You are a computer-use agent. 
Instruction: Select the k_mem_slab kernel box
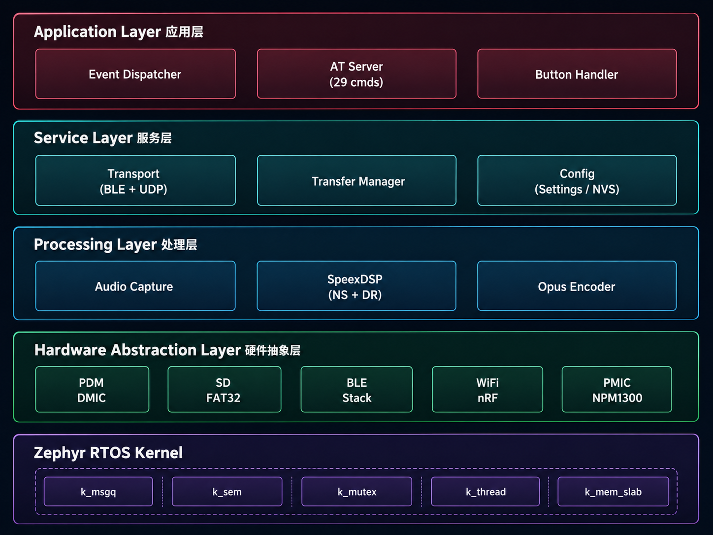coord(614,492)
